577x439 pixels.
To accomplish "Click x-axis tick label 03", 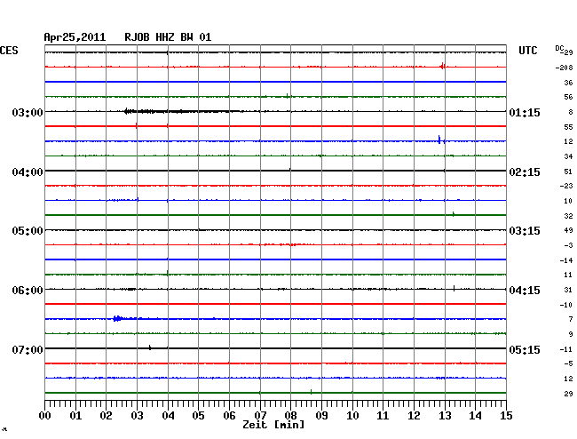I will click(x=138, y=415).
